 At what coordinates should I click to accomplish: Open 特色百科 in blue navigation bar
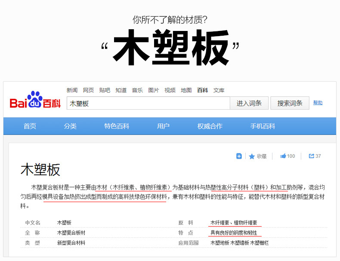(x=117, y=126)
